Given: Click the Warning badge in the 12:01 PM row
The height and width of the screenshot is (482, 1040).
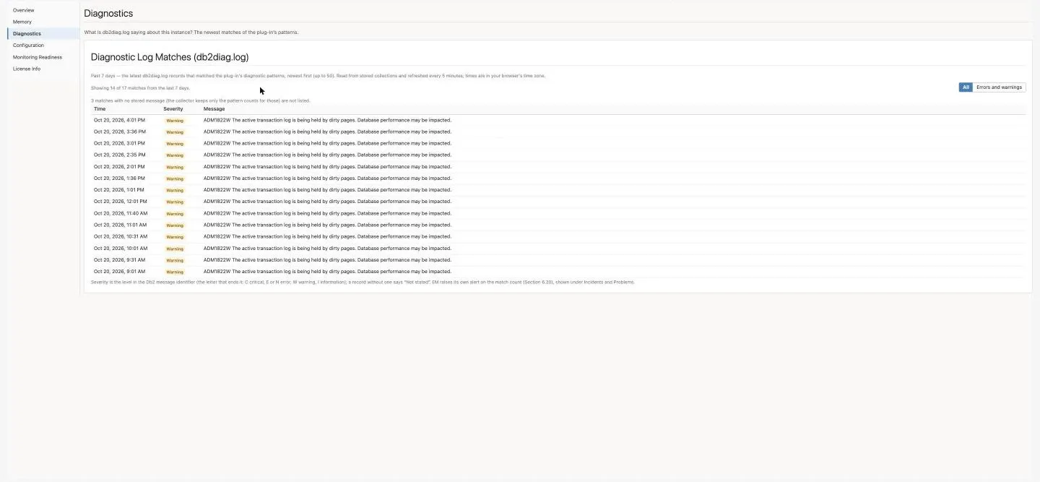Looking at the screenshot, I should [175, 202].
